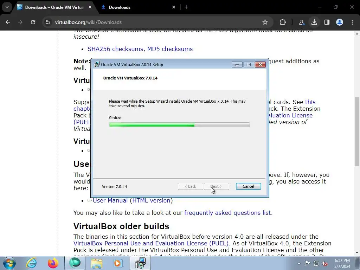
Task: Show hidden tray icons arrow
Action: [x=299, y=263]
